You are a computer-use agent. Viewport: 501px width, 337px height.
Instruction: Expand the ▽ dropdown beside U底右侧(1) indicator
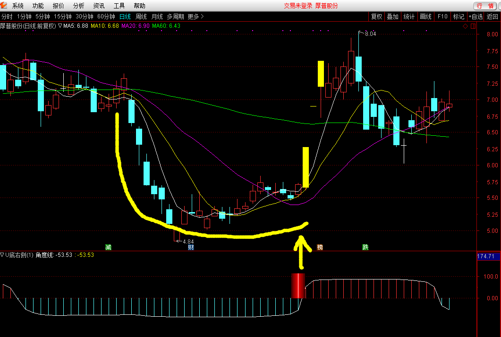pyautogui.click(x=2, y=255)
